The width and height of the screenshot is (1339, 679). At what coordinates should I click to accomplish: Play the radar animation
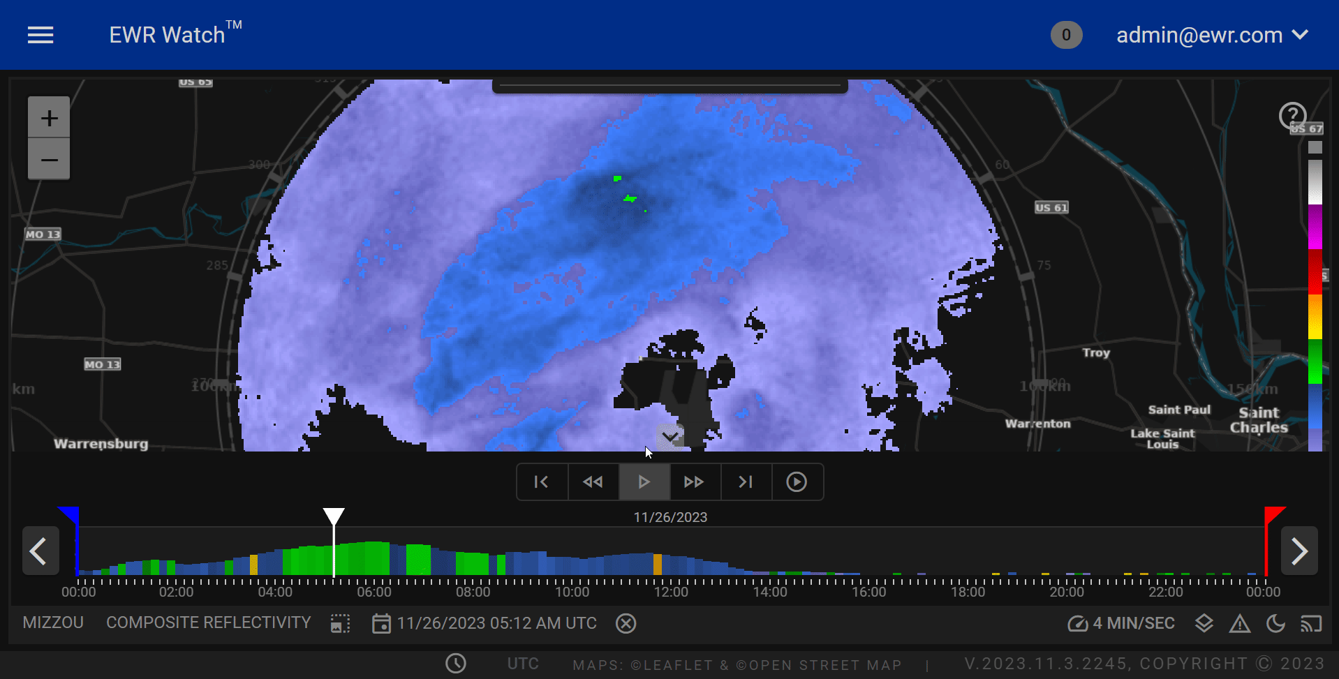tap(644, 482)
